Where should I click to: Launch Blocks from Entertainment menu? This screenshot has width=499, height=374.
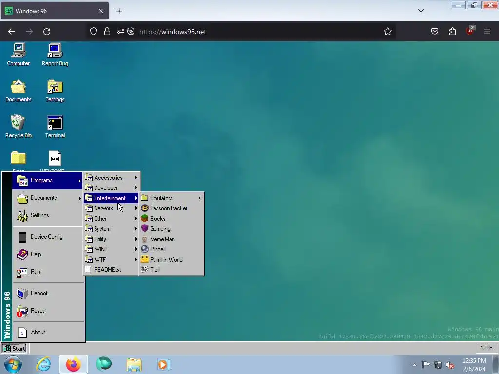click(172, 219)
